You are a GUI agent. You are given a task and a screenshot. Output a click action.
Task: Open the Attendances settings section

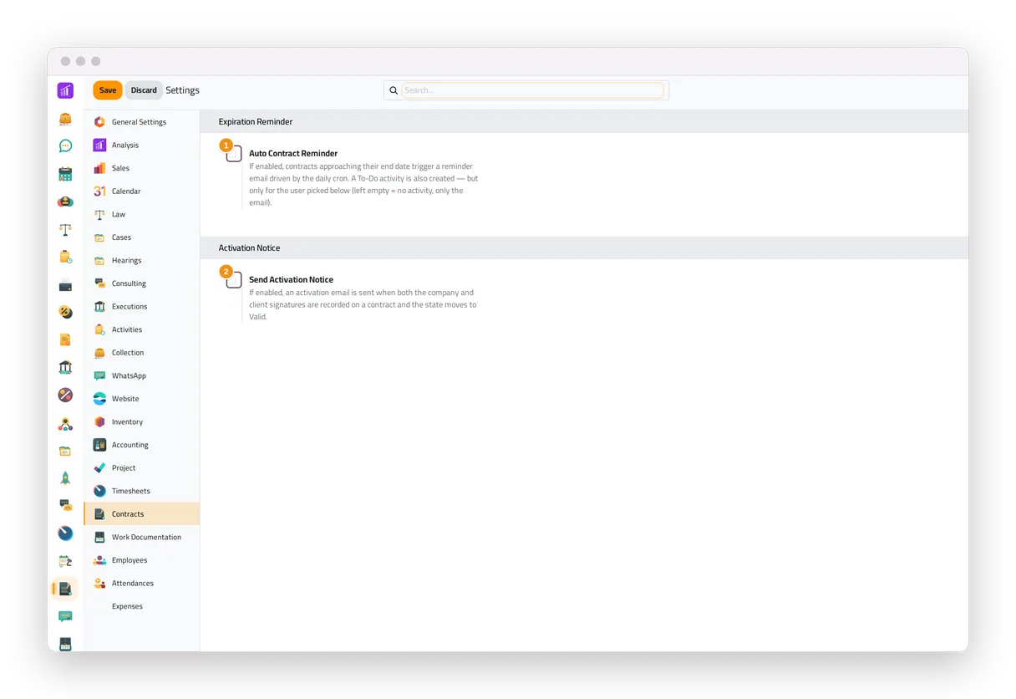tap(142, 584)
